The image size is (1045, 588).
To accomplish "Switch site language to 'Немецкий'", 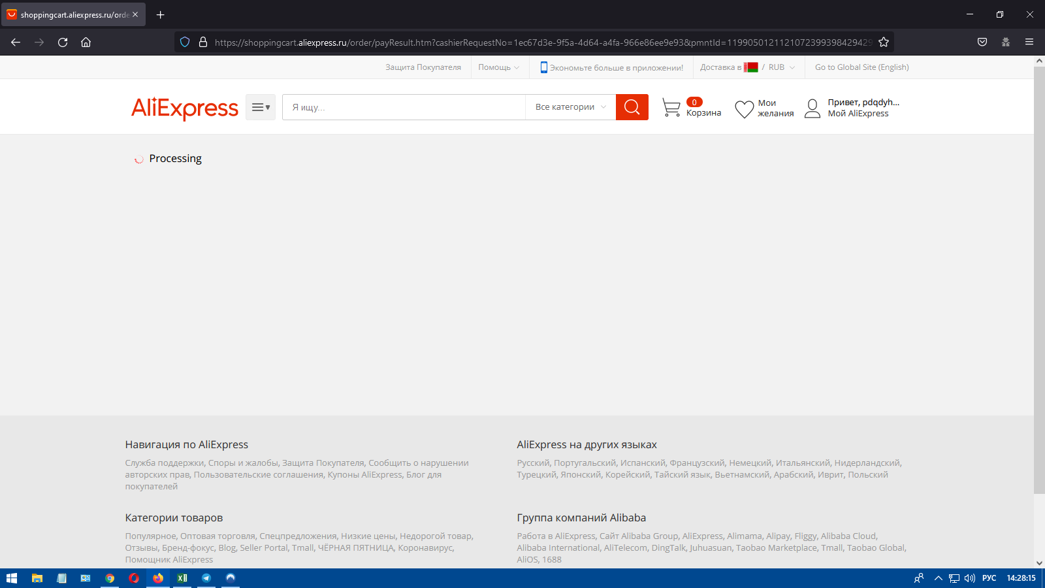I will 750,463.
